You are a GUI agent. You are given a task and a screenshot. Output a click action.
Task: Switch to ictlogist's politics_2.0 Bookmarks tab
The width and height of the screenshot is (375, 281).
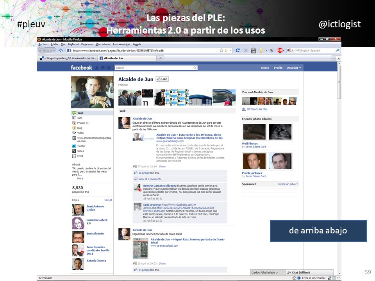click(x=68, y=58)
